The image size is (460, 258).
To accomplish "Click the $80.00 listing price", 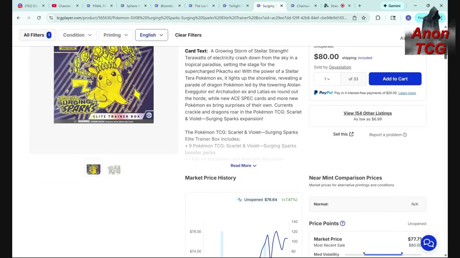I will coord(326,57).
